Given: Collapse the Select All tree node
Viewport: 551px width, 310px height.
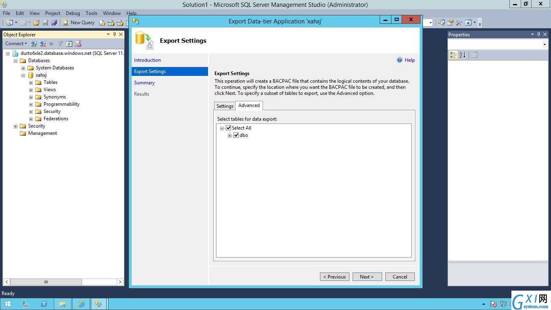Looking at the screenshot, I should (222, 128).
